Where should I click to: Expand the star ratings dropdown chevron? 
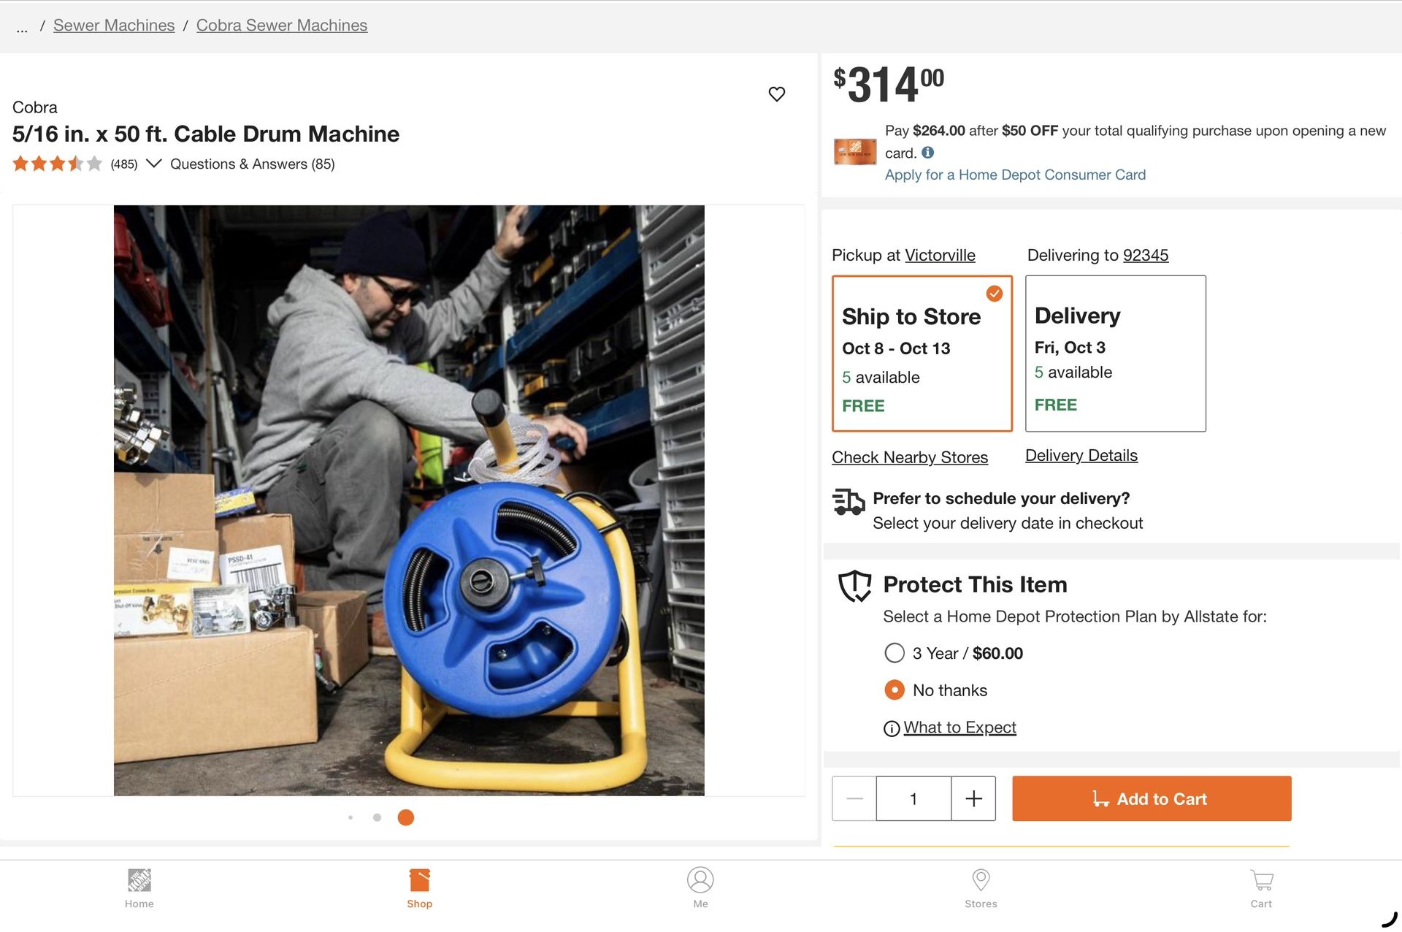[153, 164]
